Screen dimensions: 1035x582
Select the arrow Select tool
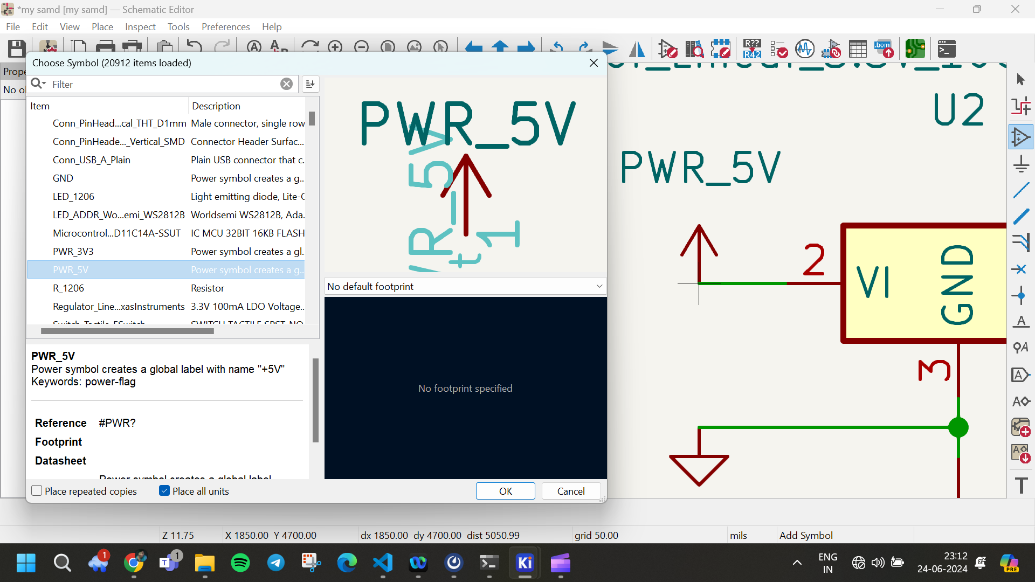pyautogui.click(x=1021, y=80)
